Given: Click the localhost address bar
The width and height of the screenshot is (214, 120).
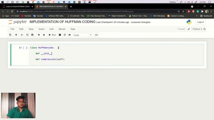Looking at the screenshot, I should click(96, 11).
